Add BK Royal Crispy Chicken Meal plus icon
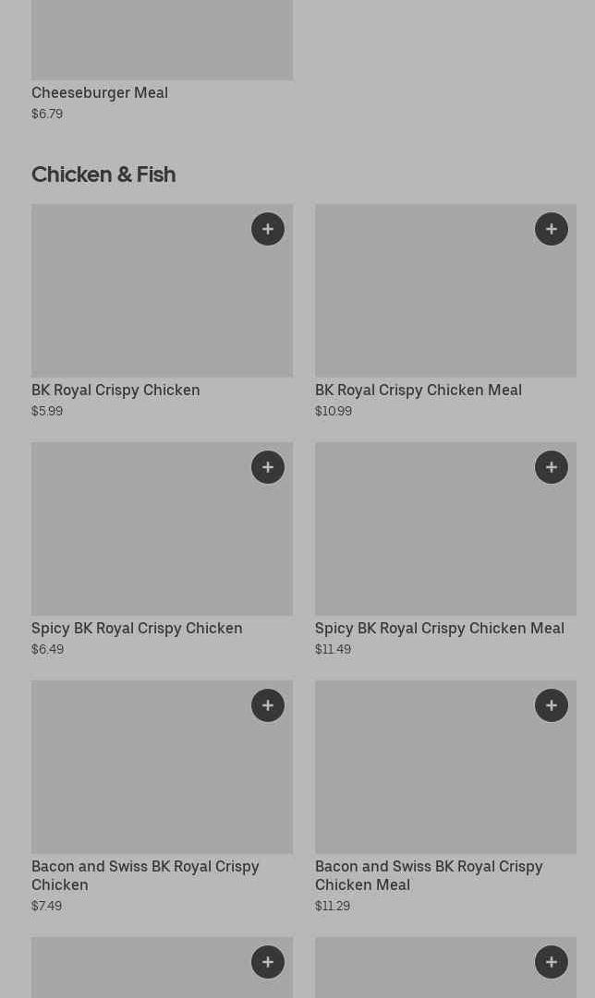This screenshot has height=998, width=595. (551, 229)
